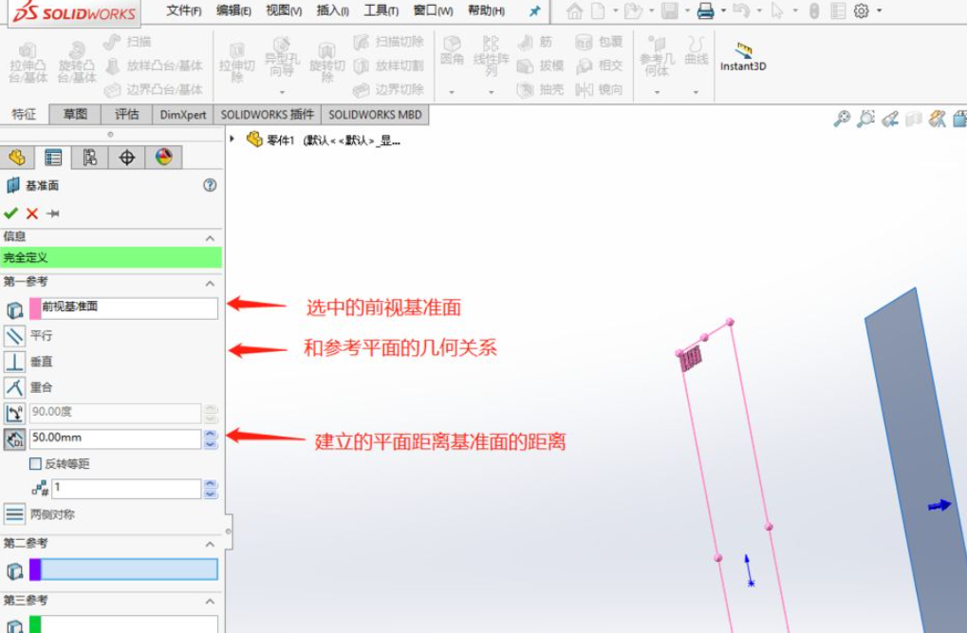Screen dimensions: 967x633
Task: Switch to the DimXpert tab
Action: [182, 114]
